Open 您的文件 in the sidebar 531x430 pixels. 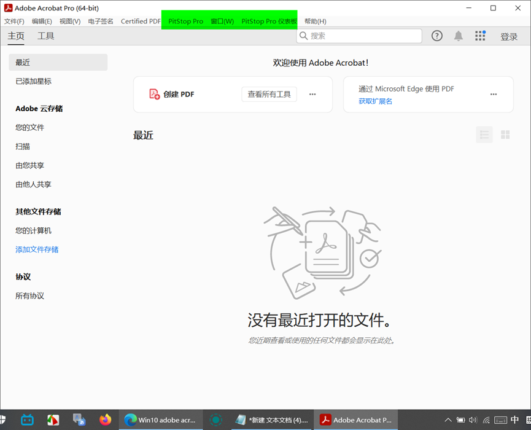click(x=30, y=127)
